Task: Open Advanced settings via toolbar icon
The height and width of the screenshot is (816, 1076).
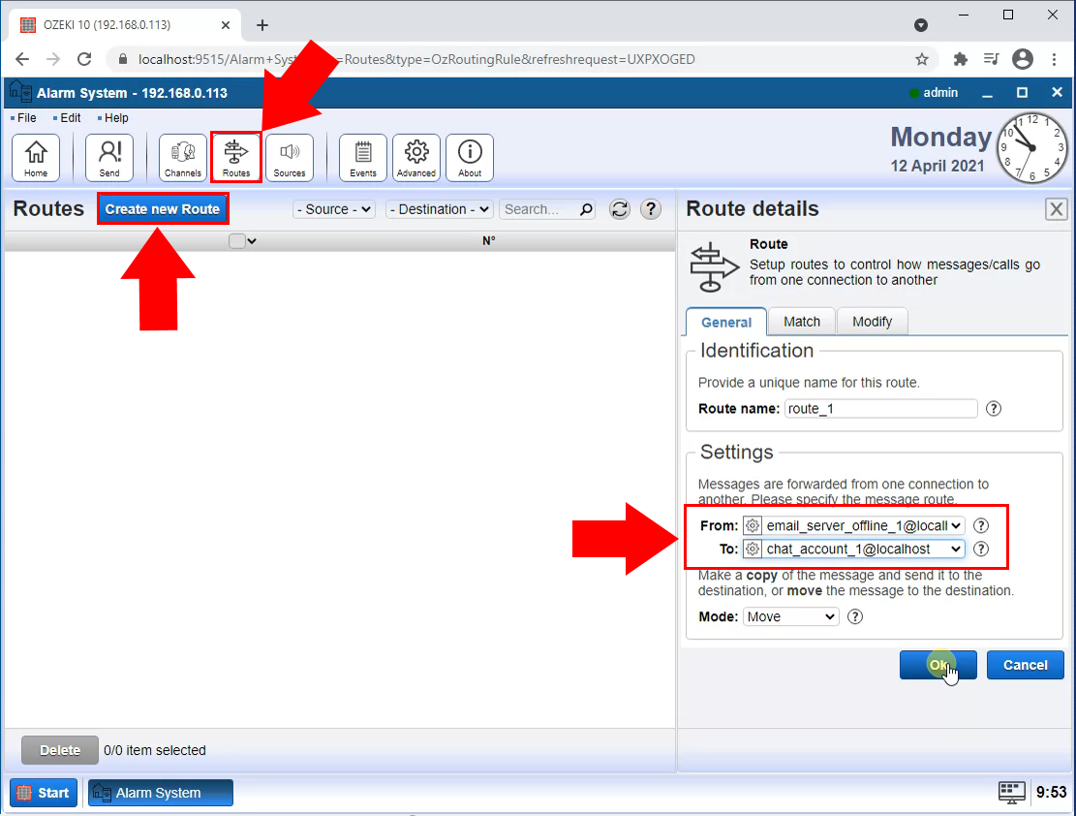Action: [x=415, y=157]
